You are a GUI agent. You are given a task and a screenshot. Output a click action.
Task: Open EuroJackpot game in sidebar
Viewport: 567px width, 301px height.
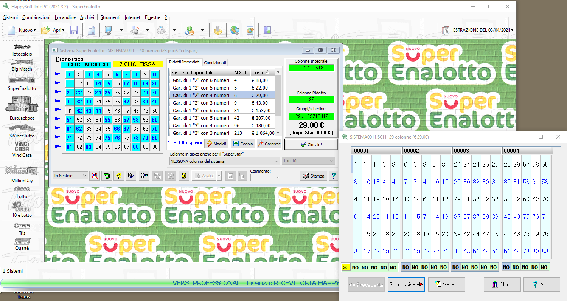[22, 108]
